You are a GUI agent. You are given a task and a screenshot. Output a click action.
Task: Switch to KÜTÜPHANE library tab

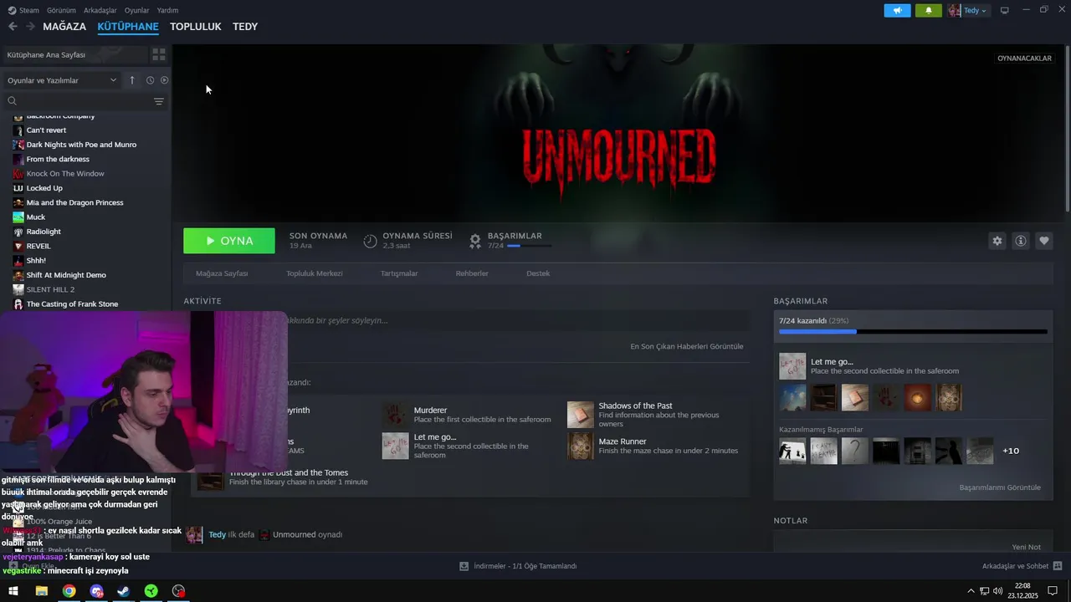(x=128, y=27)
